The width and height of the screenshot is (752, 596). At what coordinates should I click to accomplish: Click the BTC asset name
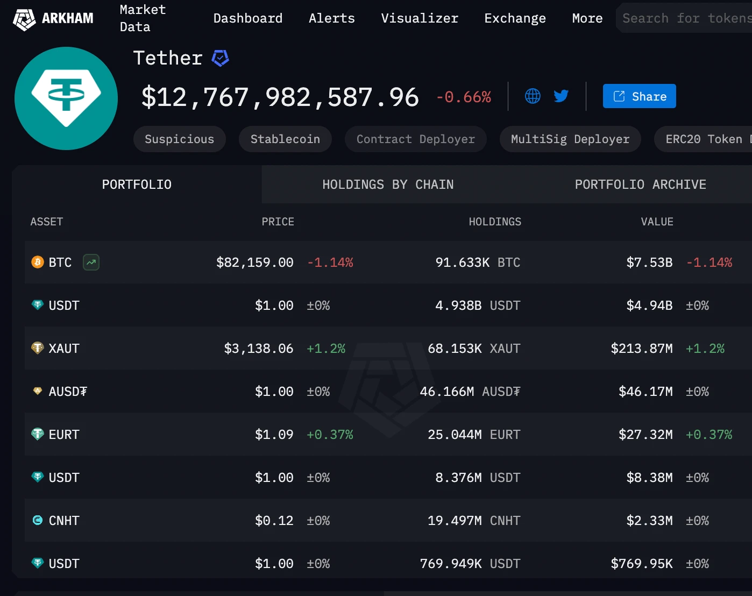(x=60, y=262)
